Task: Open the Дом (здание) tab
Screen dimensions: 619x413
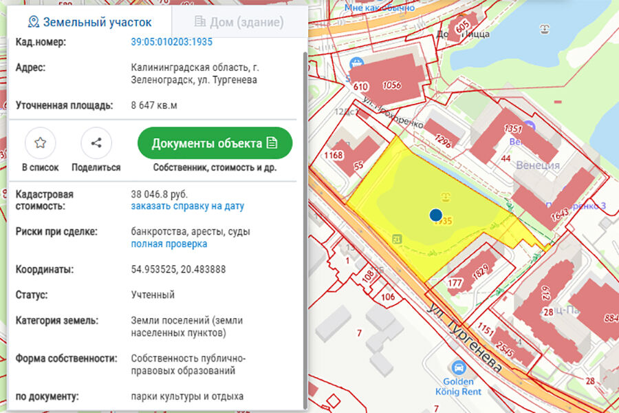Action: click(x=239, y=22)
